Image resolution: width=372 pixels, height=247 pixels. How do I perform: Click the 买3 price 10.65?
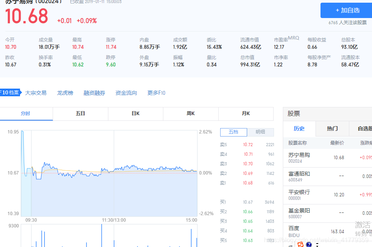pyautogui.click(x=248, y=221)
